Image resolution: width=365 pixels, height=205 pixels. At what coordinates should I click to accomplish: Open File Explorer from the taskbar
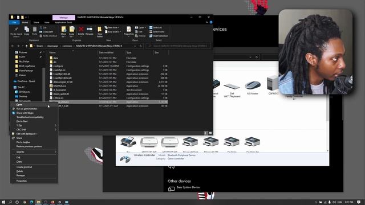pos(38,202)
